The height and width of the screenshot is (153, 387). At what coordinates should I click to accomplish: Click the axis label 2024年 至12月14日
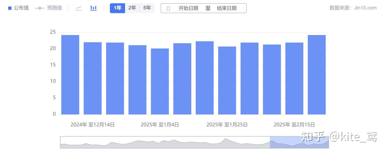[92, 125]
